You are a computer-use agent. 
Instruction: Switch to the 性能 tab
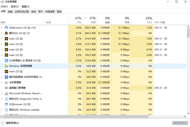pyautogui.click(x=10, y=12)
